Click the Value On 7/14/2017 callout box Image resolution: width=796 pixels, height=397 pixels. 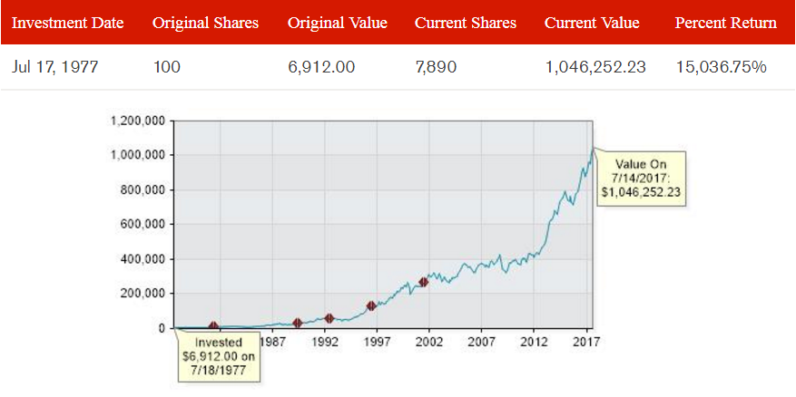coord(642,179)
